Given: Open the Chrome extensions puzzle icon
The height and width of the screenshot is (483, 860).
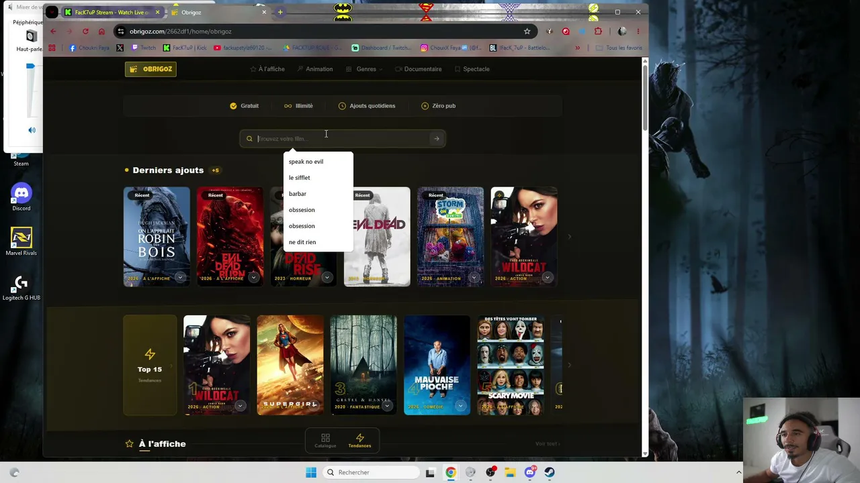Looking at the screenshot, I should (598, 32).
